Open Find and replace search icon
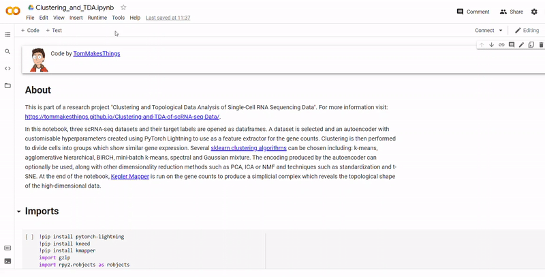Viewport: 545px width, 277px height. pyautogui.click(x=7, y=51)
